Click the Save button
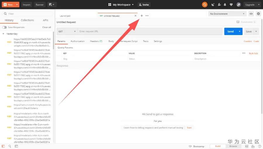 tap(249, 31)
